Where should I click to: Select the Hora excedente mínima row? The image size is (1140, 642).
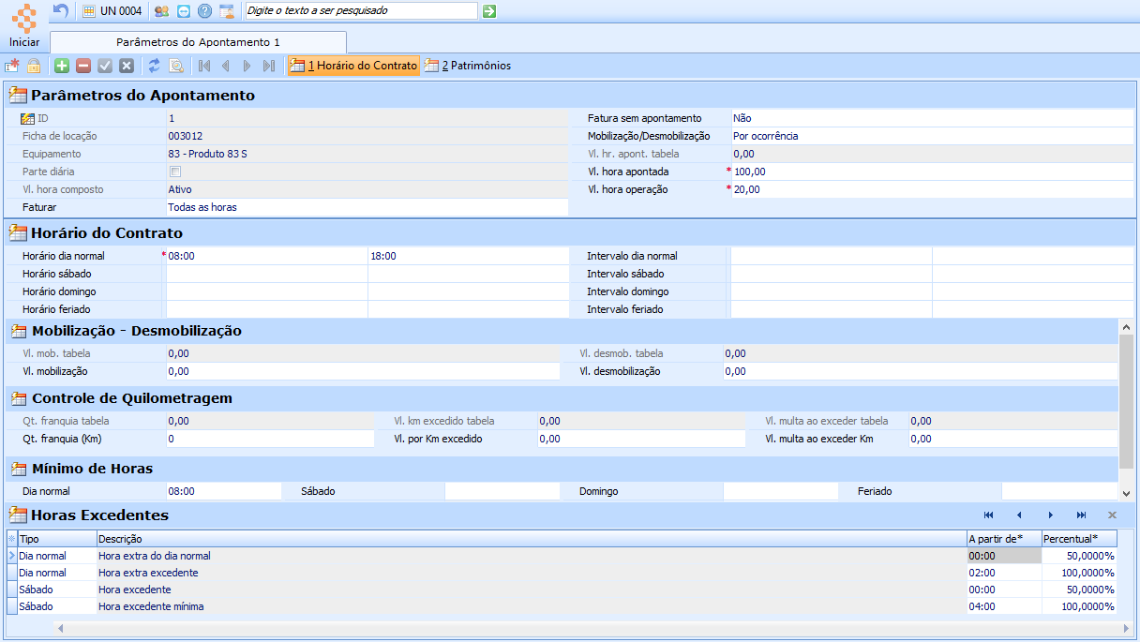pos(562,606)
